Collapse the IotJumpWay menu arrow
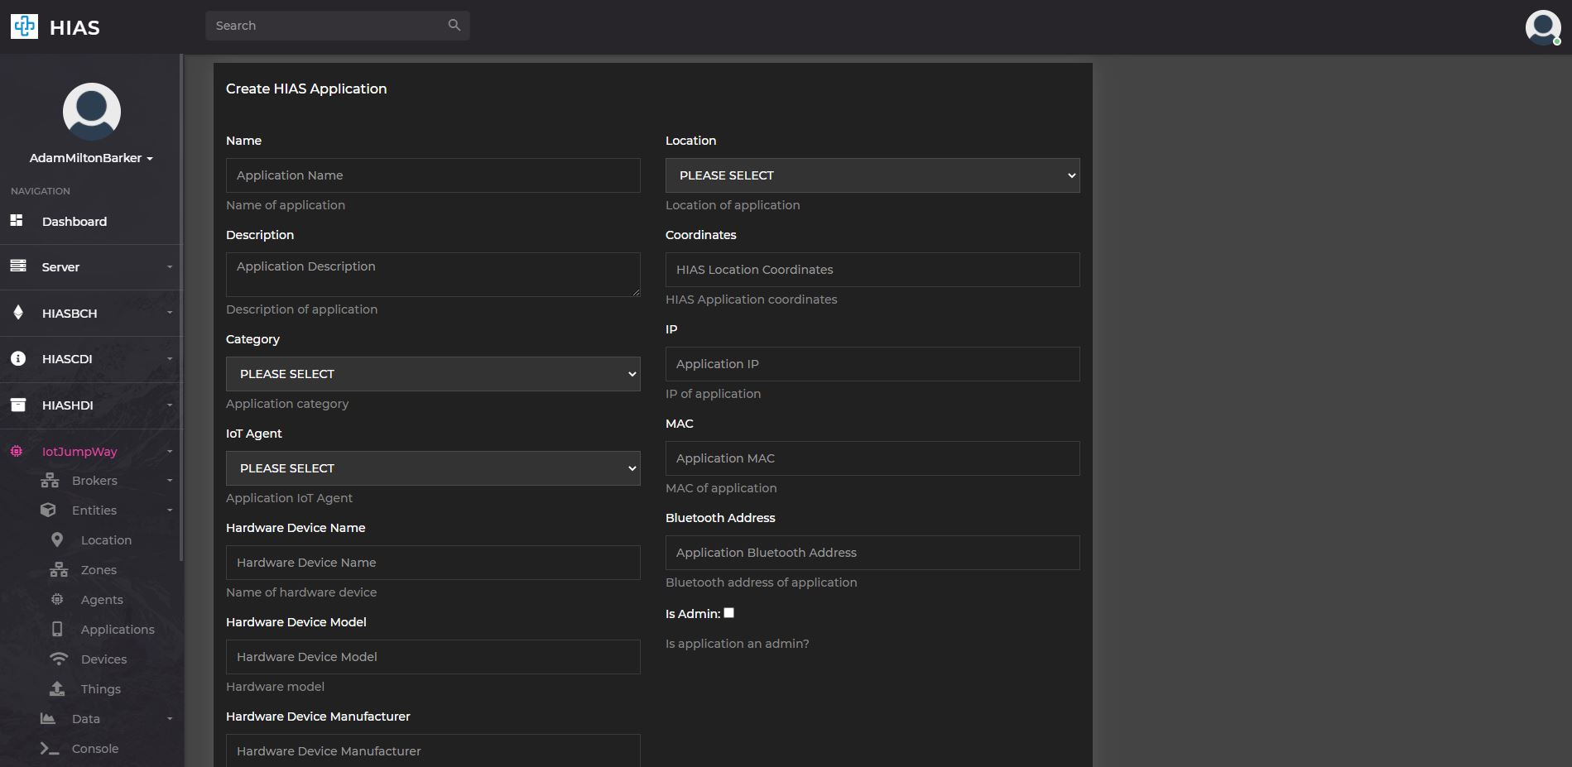1572x767 pixels. coord(170,451)
